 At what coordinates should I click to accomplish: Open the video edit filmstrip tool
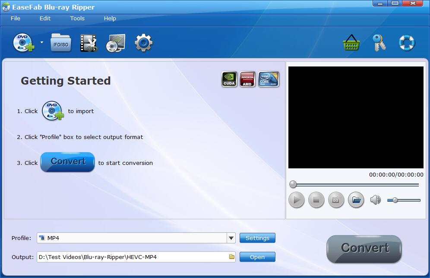pos(89,43)
